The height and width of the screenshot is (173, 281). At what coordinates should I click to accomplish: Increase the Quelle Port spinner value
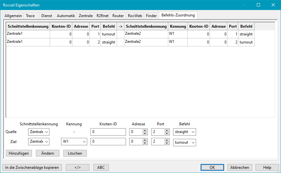point(167,130)
